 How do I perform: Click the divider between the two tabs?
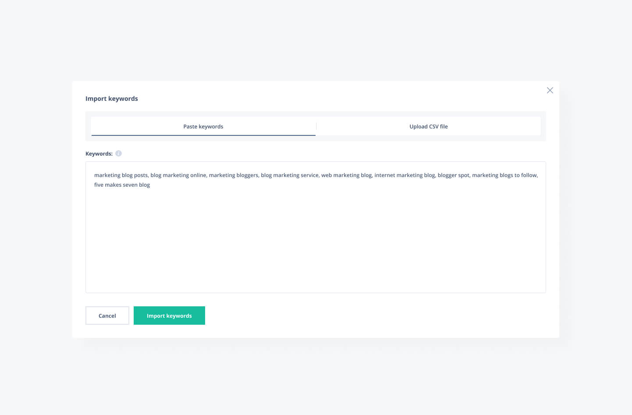[x=316, y=126]
